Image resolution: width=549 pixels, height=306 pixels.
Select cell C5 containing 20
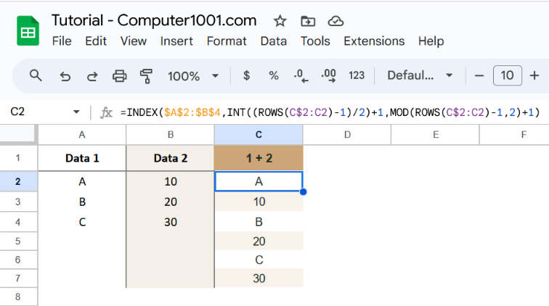coord(259,241)
